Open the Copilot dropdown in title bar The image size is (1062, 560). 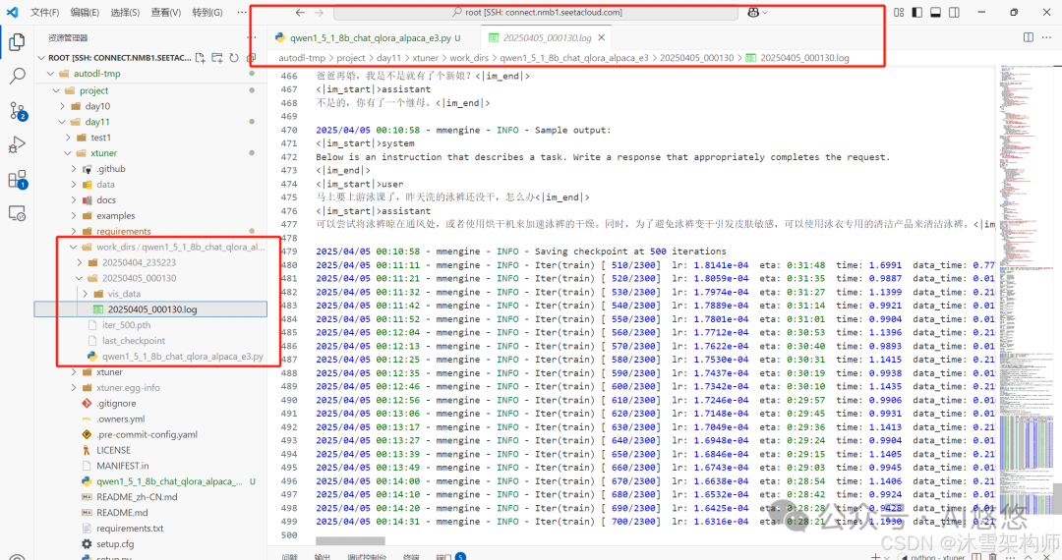757,12
